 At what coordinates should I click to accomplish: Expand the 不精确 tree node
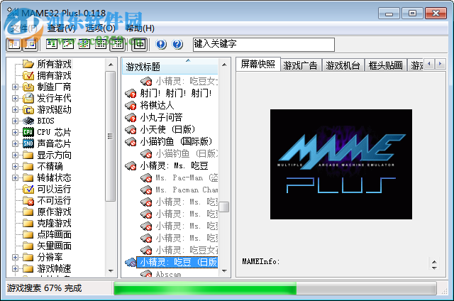tap(16, 166)
